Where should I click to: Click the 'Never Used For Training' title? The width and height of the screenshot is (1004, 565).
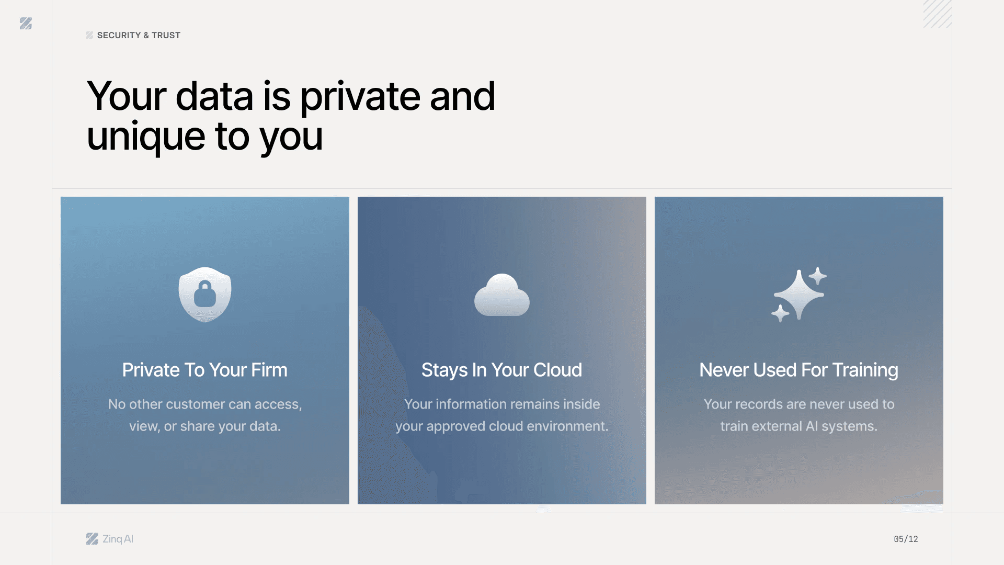799,370
